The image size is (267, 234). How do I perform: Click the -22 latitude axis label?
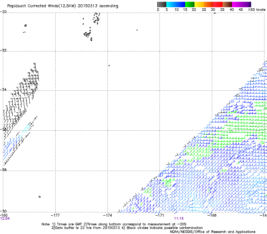3,50
